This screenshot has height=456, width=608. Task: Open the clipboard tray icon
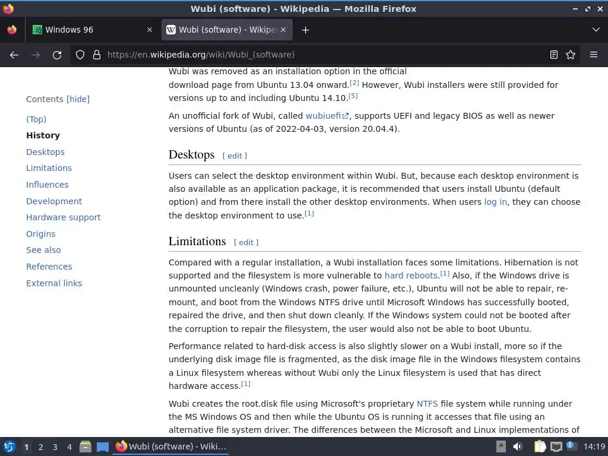[540, 446]
